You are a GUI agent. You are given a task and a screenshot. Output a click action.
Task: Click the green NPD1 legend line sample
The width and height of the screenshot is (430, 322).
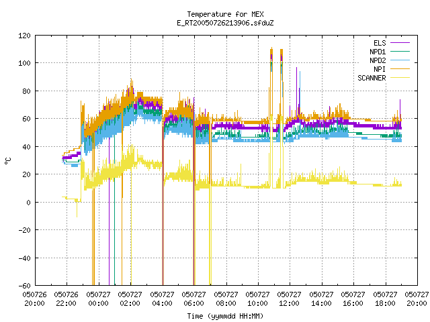coord(400,51)
